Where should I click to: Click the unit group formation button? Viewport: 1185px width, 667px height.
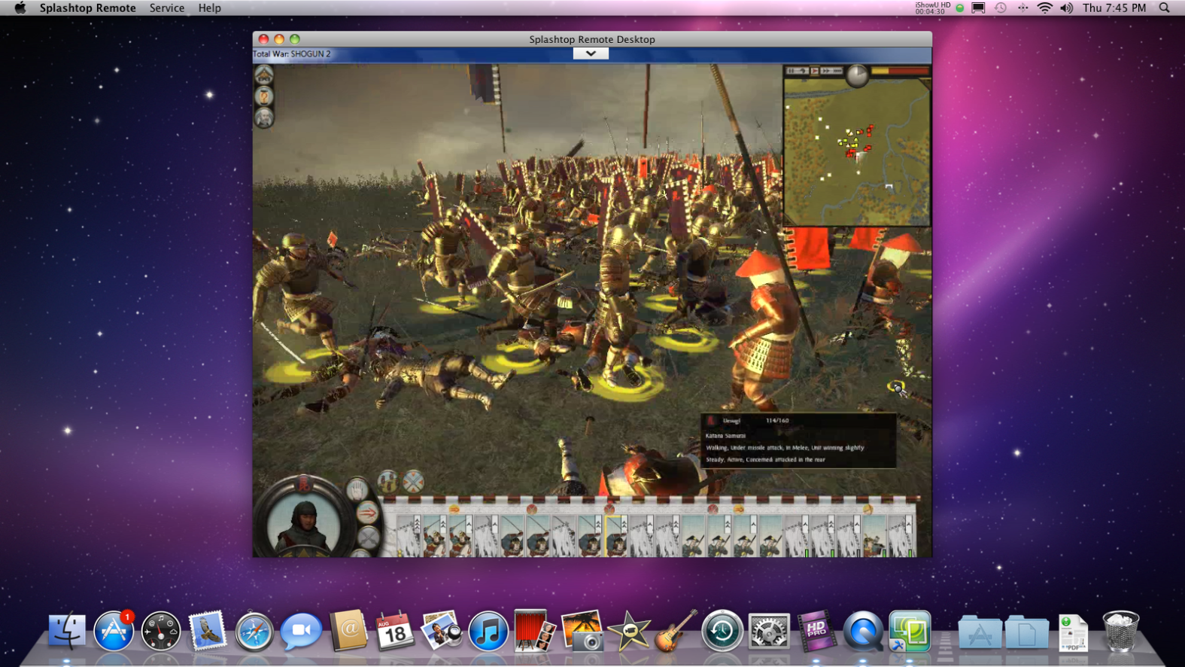click(x=388, y=482)
